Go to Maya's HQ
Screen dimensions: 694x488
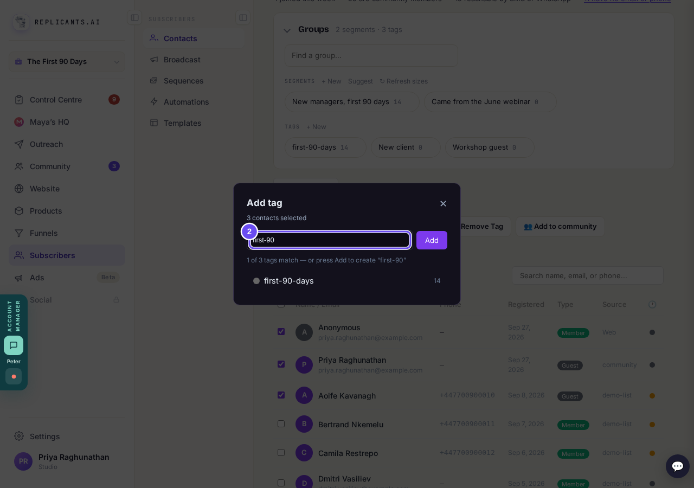(67, 122)
